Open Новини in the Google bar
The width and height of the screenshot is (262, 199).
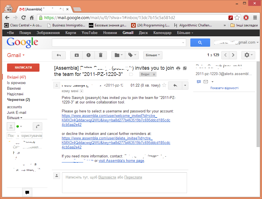(x=110, y=33)
